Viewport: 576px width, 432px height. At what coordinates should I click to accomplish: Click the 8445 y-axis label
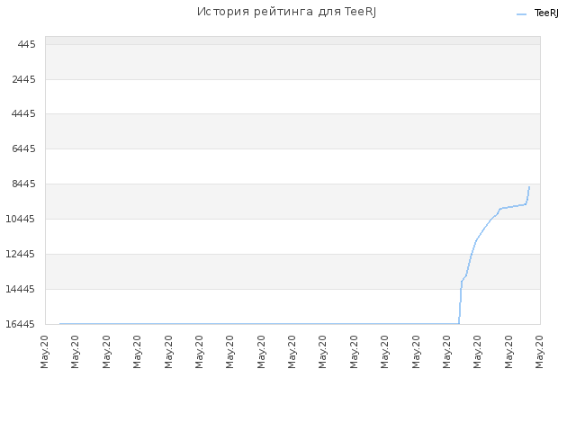tap(24, 184)
